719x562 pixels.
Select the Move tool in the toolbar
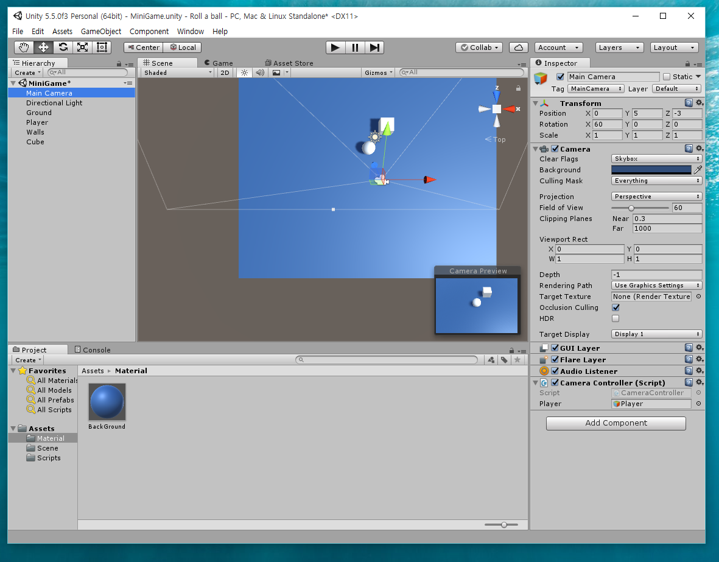pyautogui.click(x=43, y=47)
